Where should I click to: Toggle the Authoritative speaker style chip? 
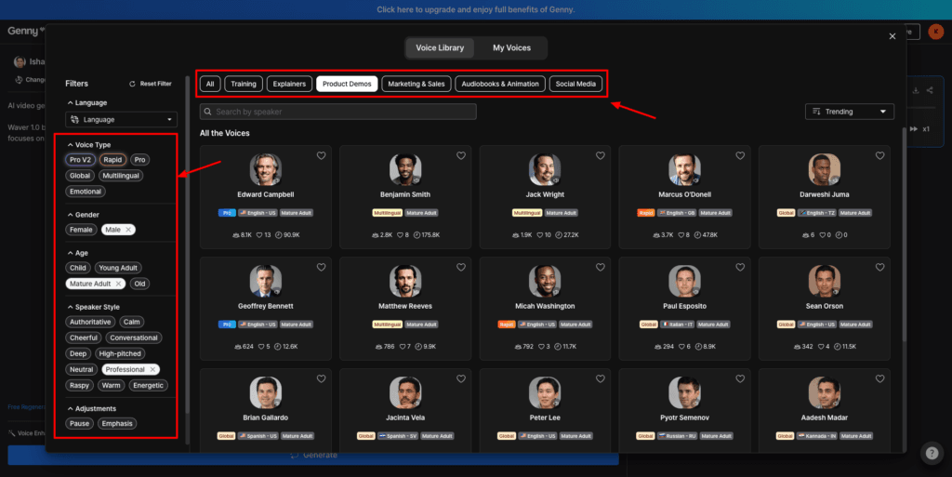point(90,323)
